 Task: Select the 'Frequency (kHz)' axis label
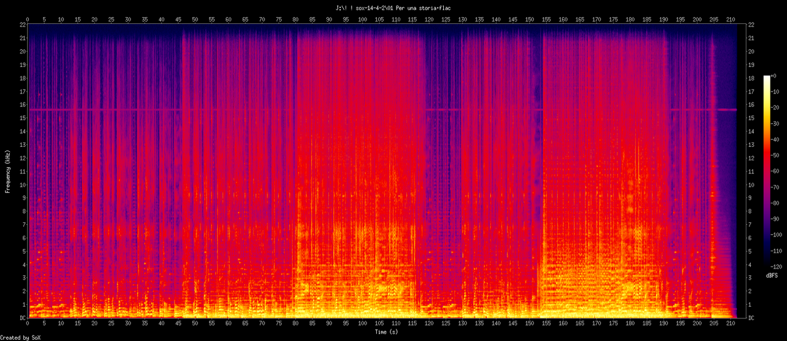8,171
